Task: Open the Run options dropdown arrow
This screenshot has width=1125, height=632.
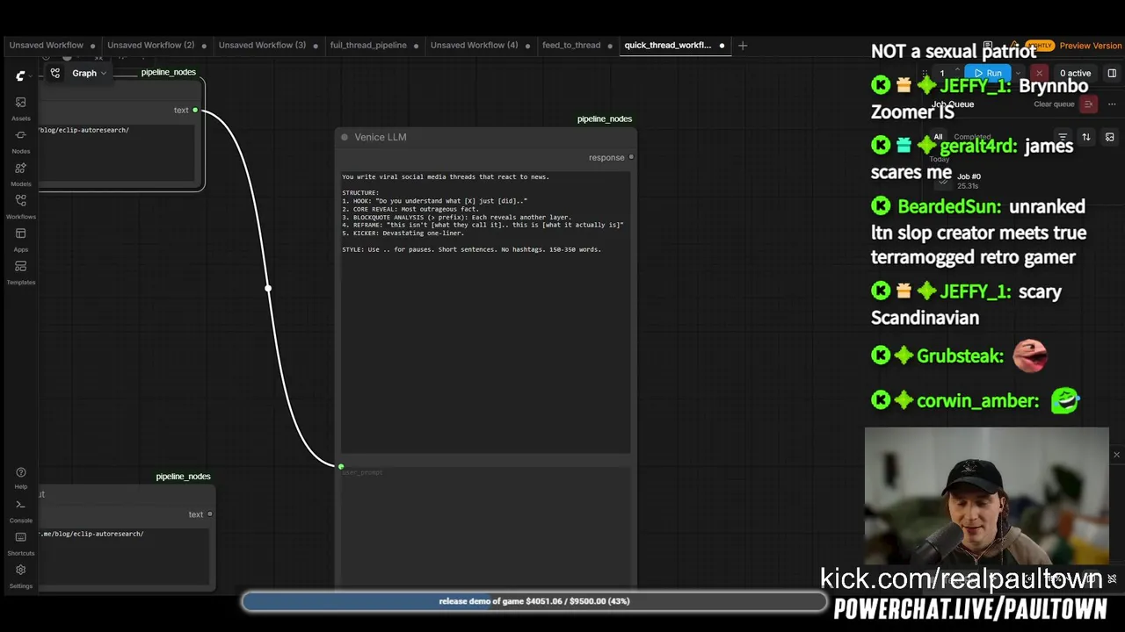Action: (1018, 74)
